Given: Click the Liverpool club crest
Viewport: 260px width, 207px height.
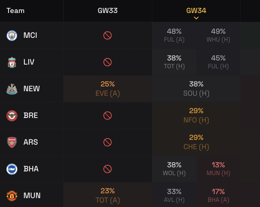Looking at the screenshot, I should click(12, 62).
